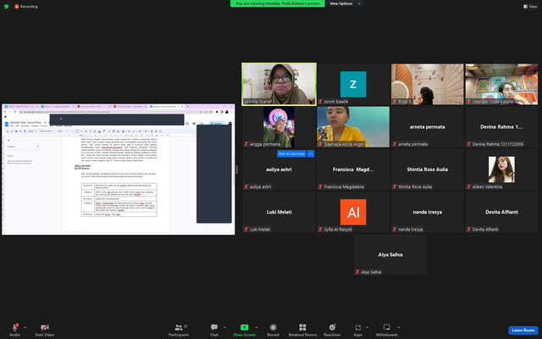Open the Chat panel
Viewport: 542px width, 339px height.
214,330
